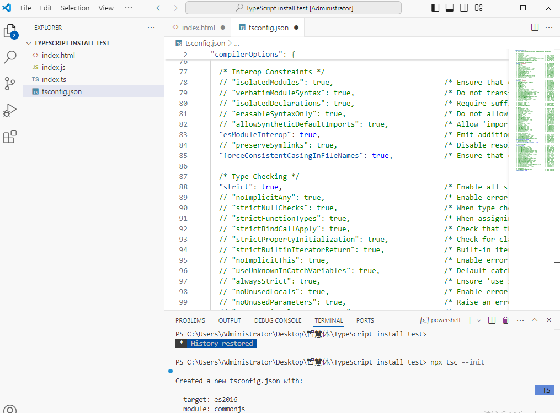Image resolution: width=560 pixels, height=413 pixels.
Task: Go forward with the right arrow
Action: tap(174, 8)
